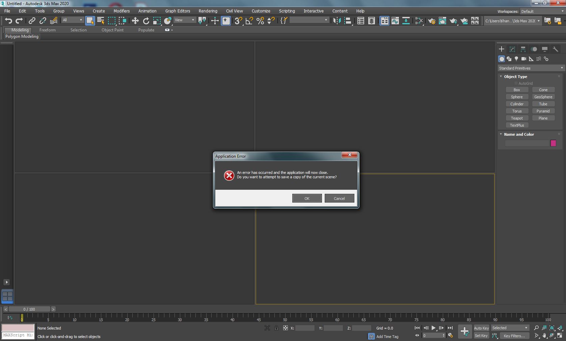The image size is (566, 341).
Task: Open the named selection sets dropdown
Action: pyautogui.click(x=309, y=20)
